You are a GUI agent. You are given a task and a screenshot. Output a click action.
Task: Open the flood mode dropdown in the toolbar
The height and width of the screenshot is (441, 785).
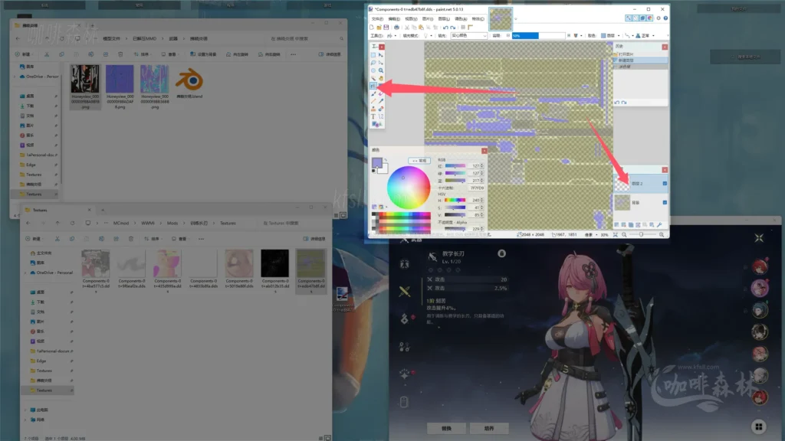pos(431,35)
